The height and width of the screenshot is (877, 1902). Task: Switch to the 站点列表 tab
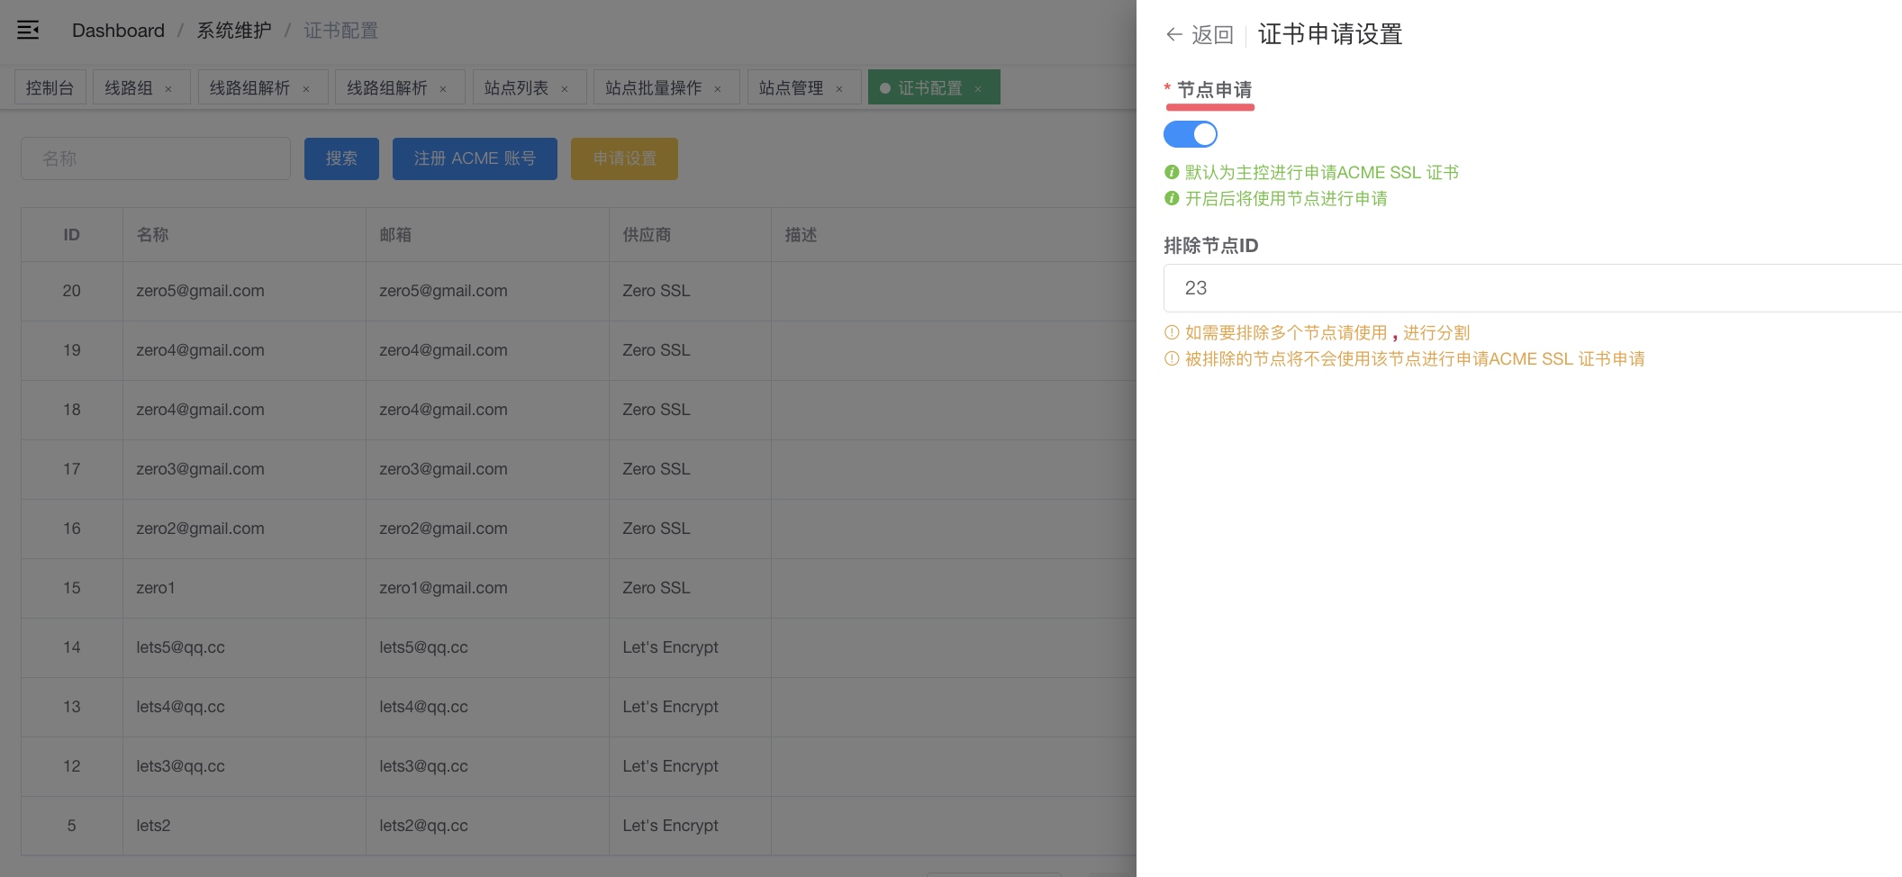point(516,88)
